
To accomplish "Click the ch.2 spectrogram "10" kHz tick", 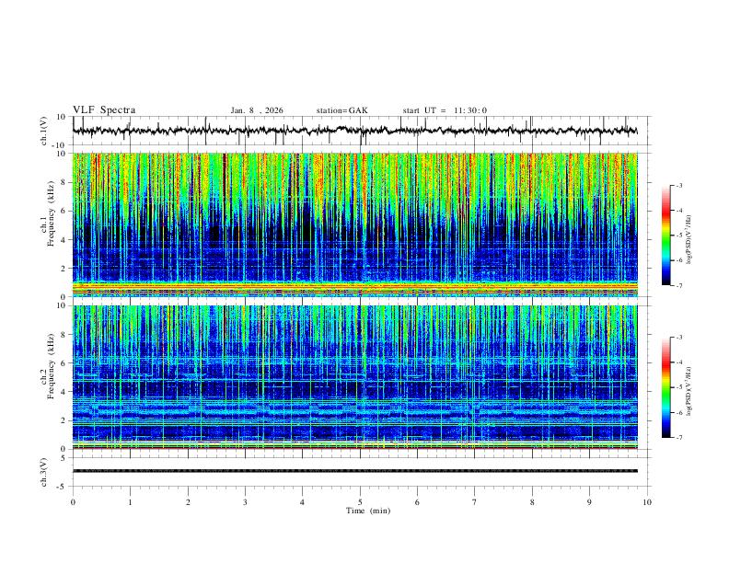I will tap(62, 305).
